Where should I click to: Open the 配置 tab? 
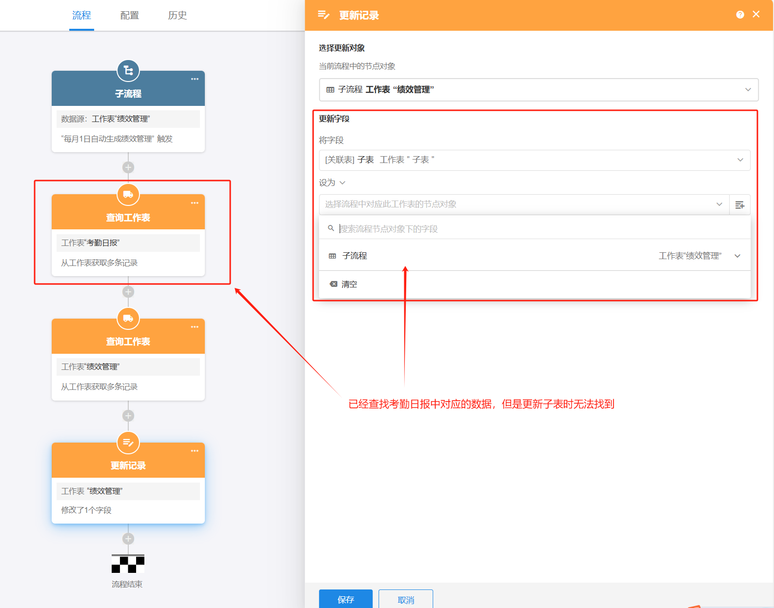point(130,16)
